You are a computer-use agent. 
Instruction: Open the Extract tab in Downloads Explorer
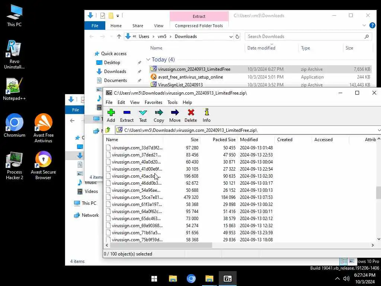click(199, 16)
